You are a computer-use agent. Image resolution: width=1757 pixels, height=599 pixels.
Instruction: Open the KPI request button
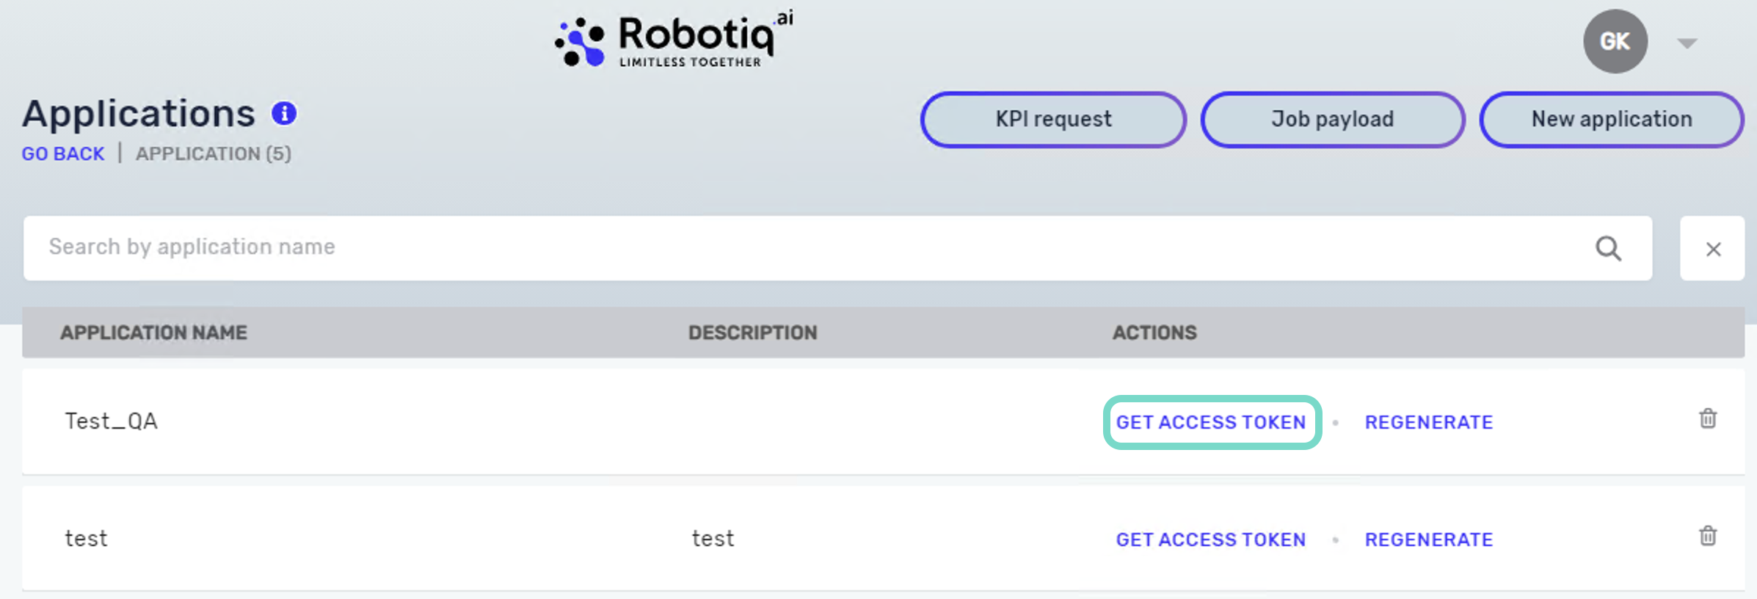pos(1053,120)
